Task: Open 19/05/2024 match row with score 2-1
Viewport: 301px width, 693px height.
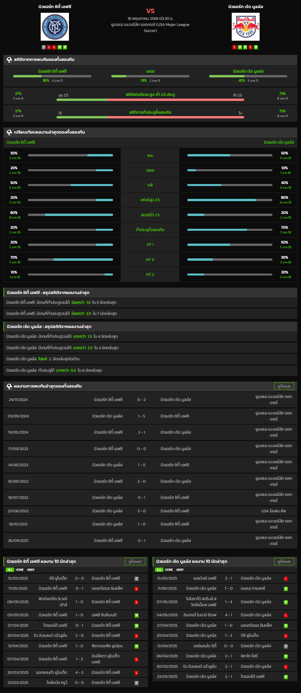Action: click(150, 432)
